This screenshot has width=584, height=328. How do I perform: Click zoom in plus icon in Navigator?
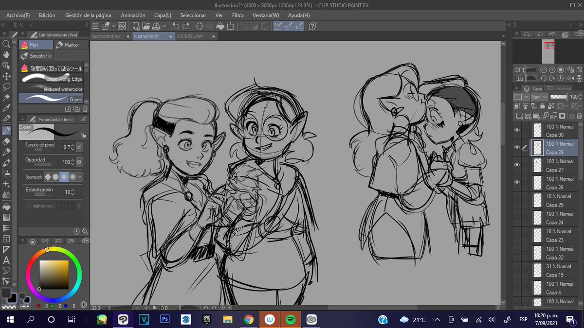pyautogui.click(x=552, y=70)
